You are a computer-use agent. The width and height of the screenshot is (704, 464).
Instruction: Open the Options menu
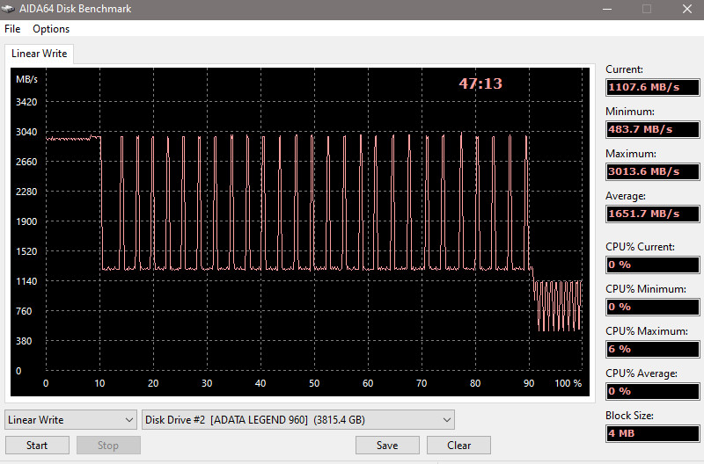(x=51, y=29)
